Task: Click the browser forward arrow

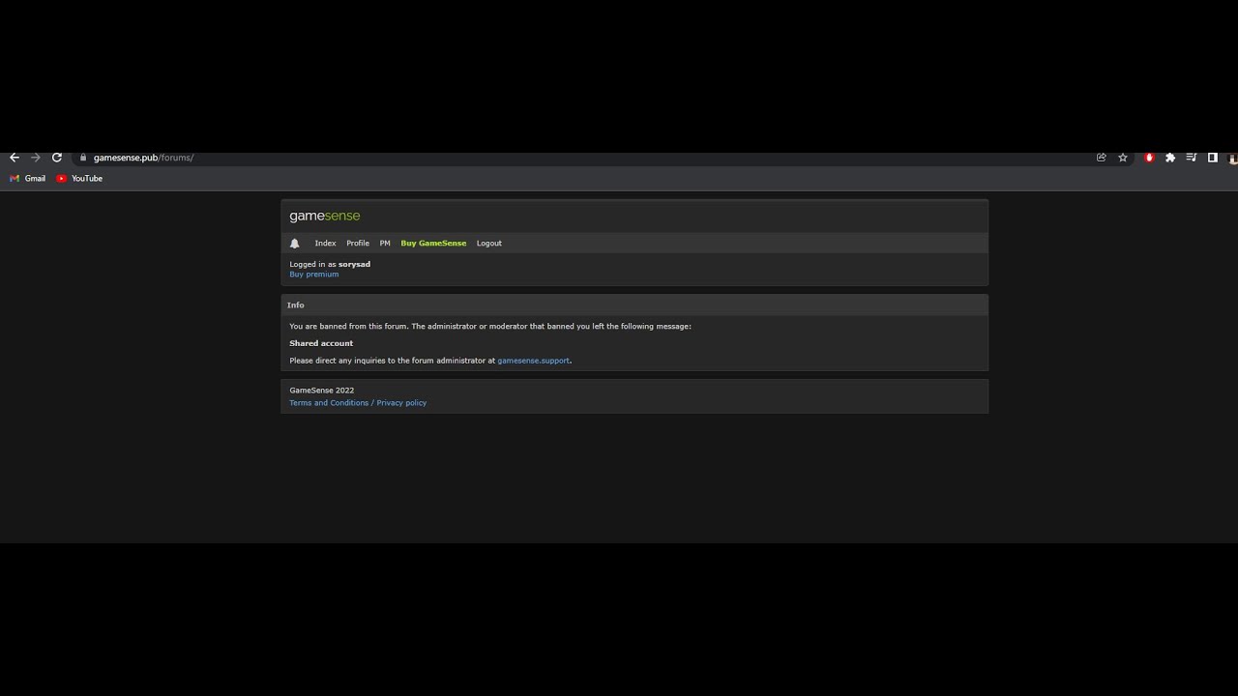Action: (36, 158)
